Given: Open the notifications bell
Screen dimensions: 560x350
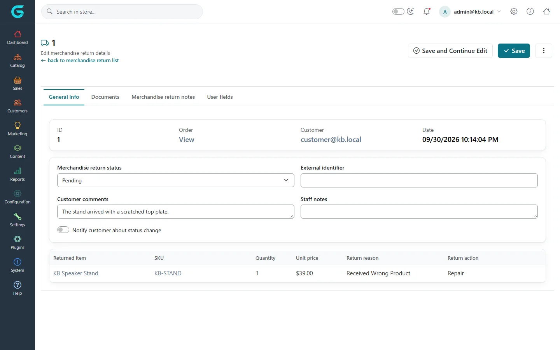Looking at the screenshot, I should point(427,12).
